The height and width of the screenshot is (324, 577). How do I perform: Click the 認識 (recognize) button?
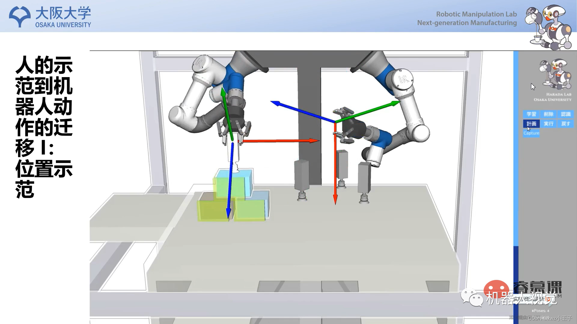click(x=566, y=114)
